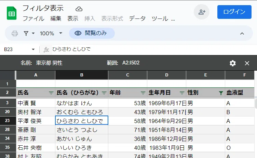Open filter view settings gear
The width and height of the screenshot is (257, 158).
[233, 63]
